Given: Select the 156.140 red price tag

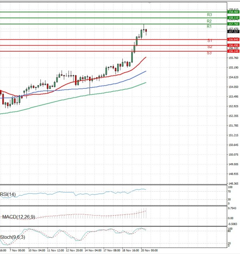Looking at the screenshot, I should (x=233, y=51).
